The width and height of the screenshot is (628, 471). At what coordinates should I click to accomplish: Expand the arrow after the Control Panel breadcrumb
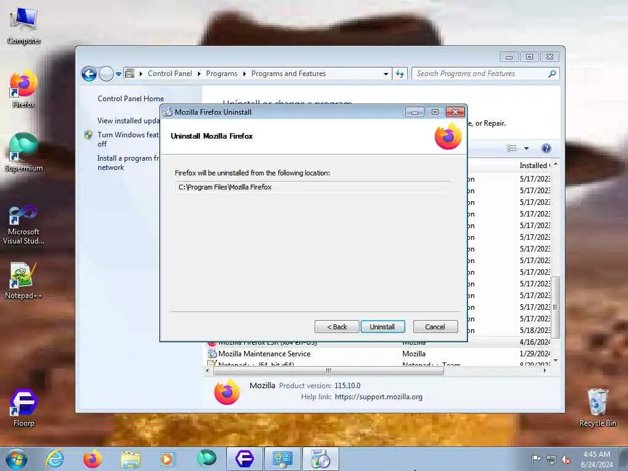[x=199, y=74]
